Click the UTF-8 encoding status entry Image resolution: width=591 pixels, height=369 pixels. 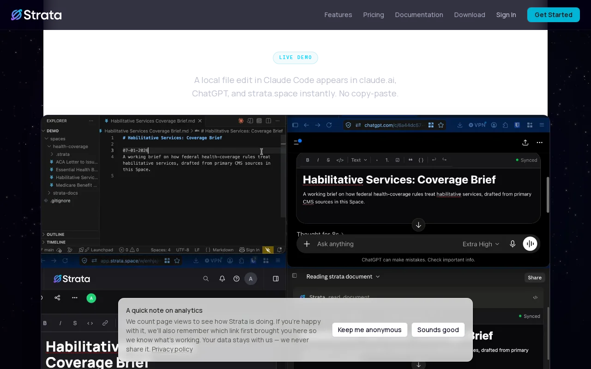[182, 250]
